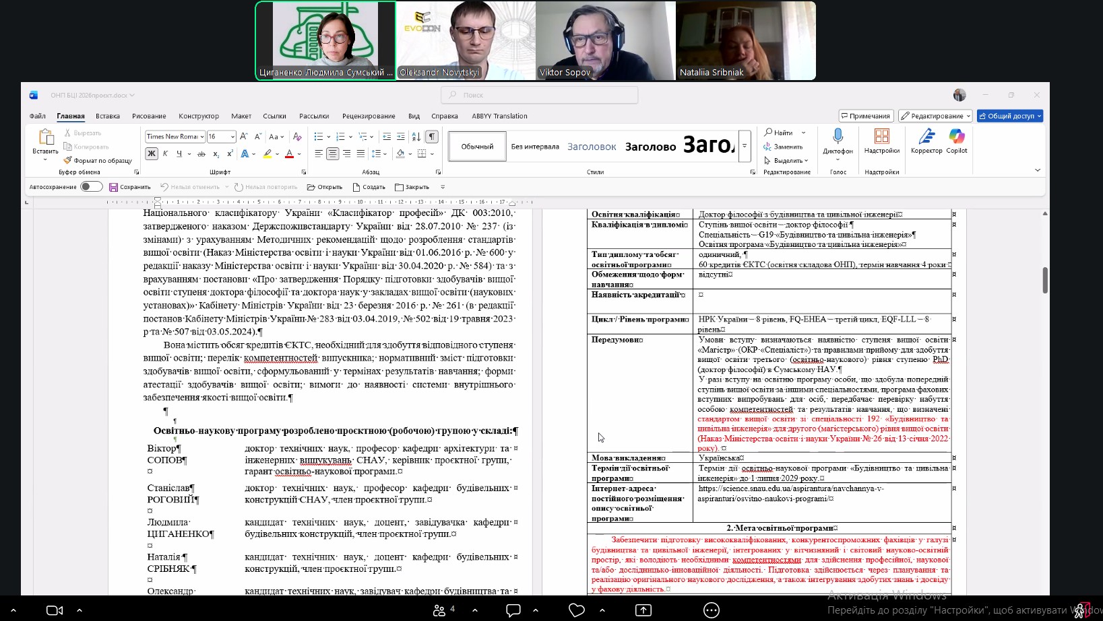Open the Times New Roman font dropdown
This screenshot has width=1103, height=621.
[175, 137]
